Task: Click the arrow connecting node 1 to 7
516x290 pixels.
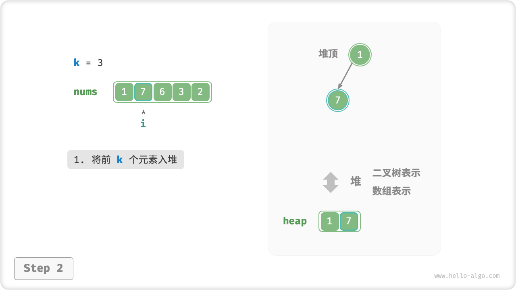Action: pyautogui.click(x=346, y=76)
